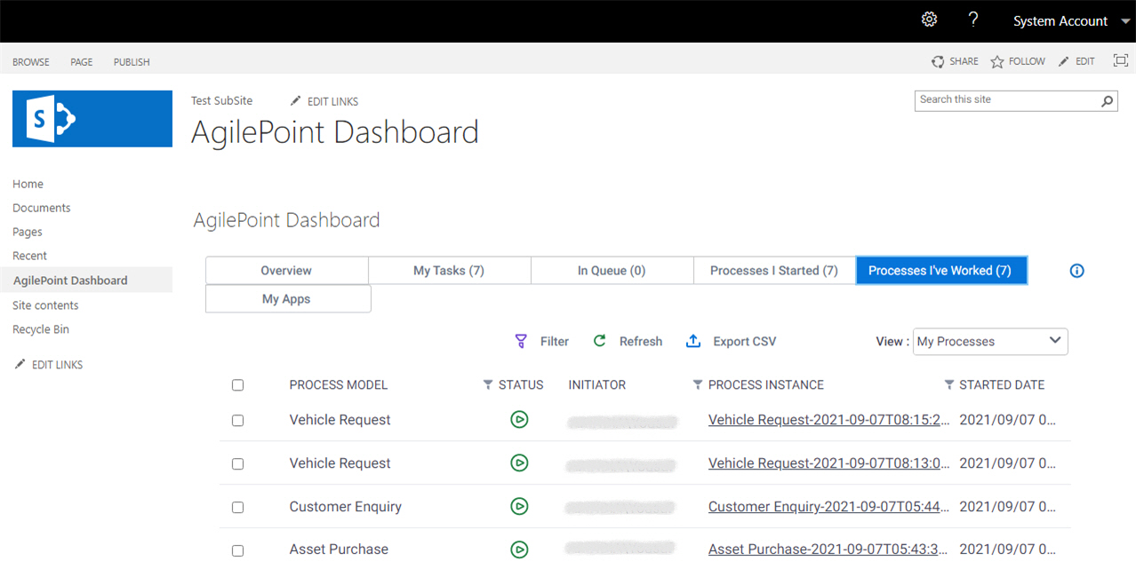The image size is (1136, 569).
Task: Open Pages in sidebar
Action: click(28, 232)
